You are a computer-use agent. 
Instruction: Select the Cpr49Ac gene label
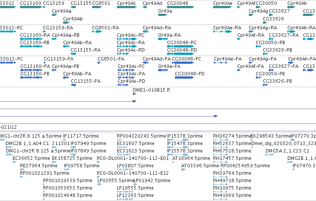click(126, 3)
